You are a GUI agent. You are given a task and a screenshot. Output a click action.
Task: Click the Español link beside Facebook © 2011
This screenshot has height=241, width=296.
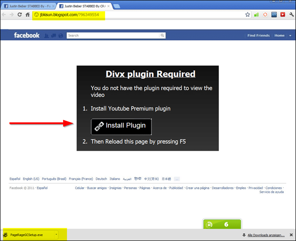pos(42,188)
